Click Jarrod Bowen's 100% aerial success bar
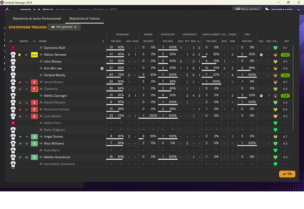Screen dimensions: 304x209 (211, 84)
